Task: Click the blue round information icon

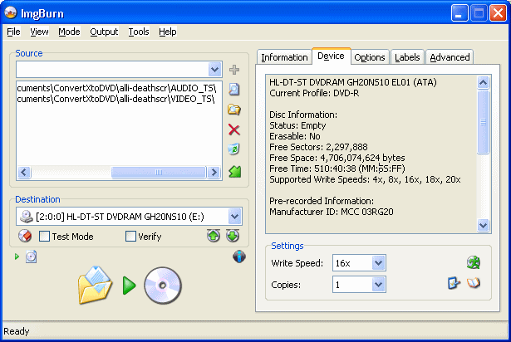Action: tap(239, 256)
